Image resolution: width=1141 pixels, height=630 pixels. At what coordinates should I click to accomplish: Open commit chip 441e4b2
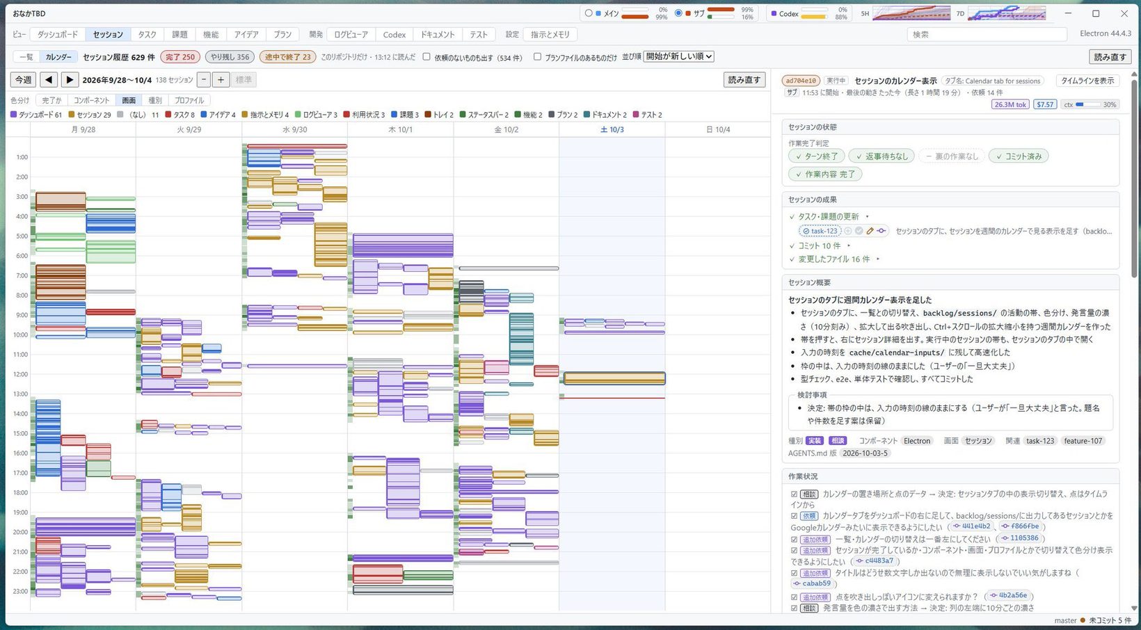(x=971, y=526)
